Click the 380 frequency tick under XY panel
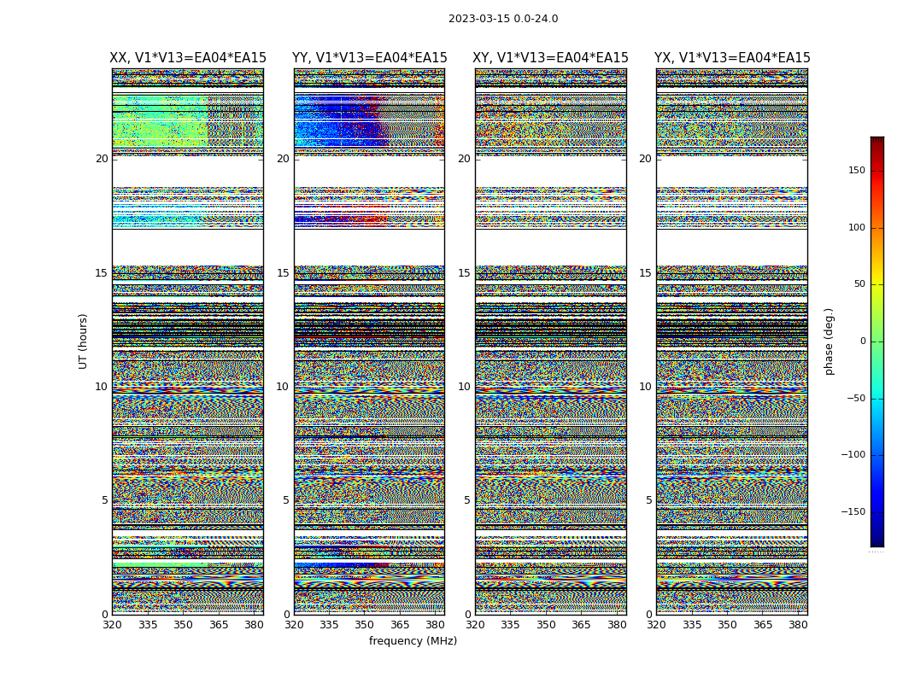897x683 pixels. (x=617, y=625)
